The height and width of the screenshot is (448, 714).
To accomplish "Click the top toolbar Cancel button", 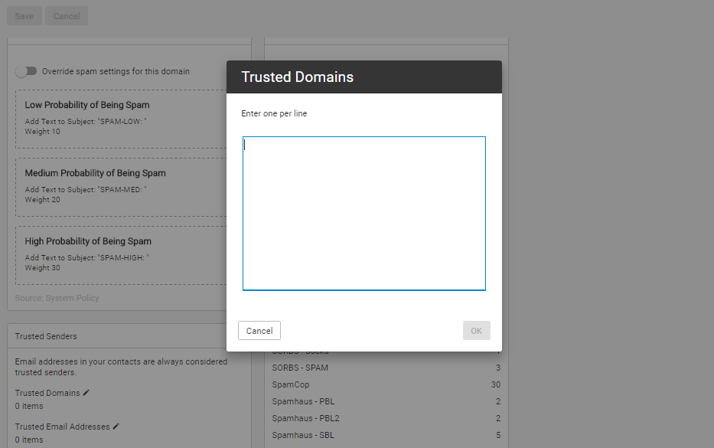I will pos(67,16).
